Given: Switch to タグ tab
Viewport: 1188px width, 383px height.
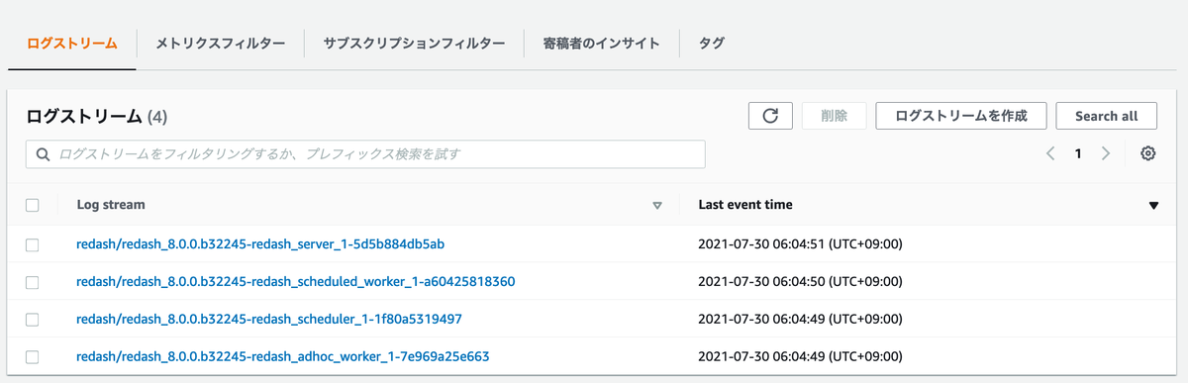Looking at the screenshot, I should click(711, 44).
